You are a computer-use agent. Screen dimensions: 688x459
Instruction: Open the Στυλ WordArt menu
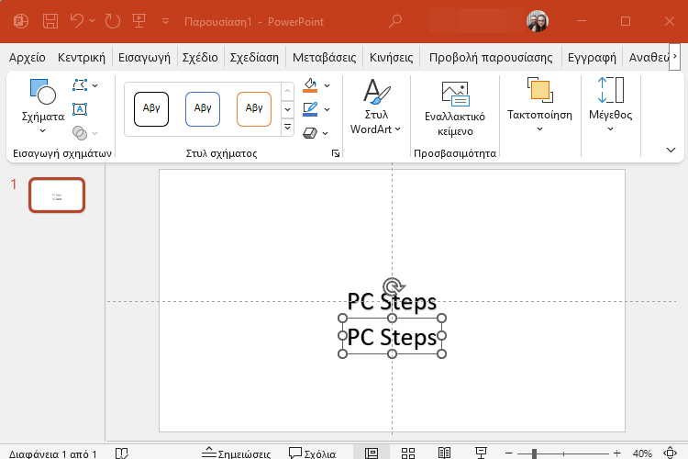[376, 106]
